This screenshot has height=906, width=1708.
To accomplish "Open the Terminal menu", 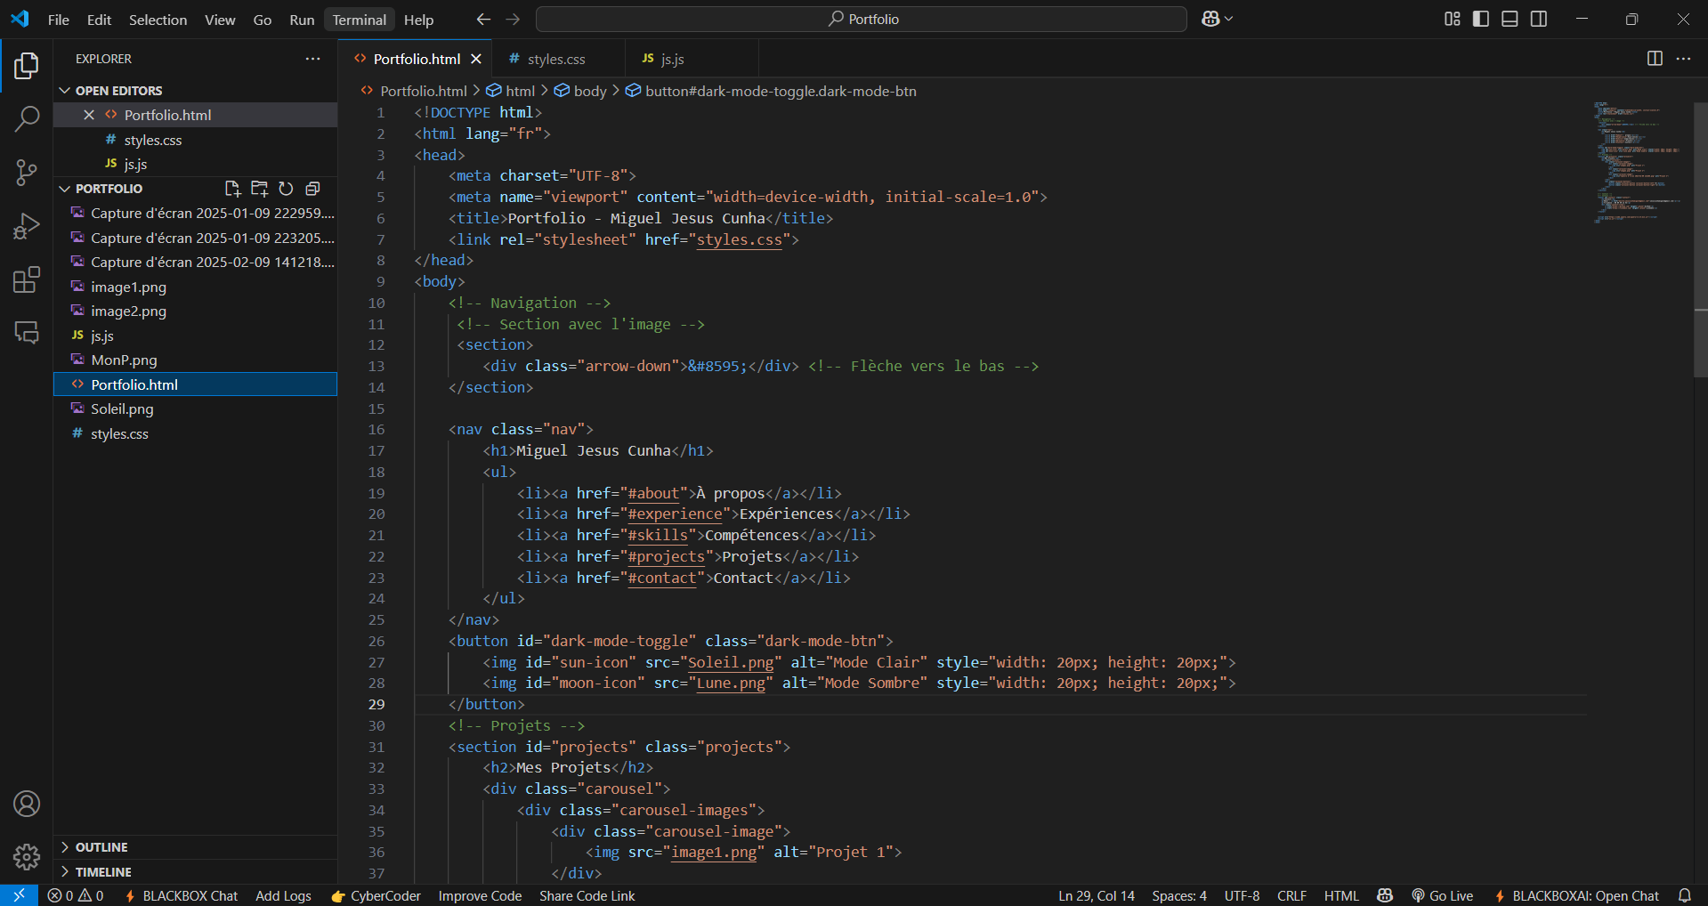I will coord(359,20).
